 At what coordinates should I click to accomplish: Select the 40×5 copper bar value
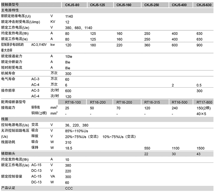click(x=202, y=114)
